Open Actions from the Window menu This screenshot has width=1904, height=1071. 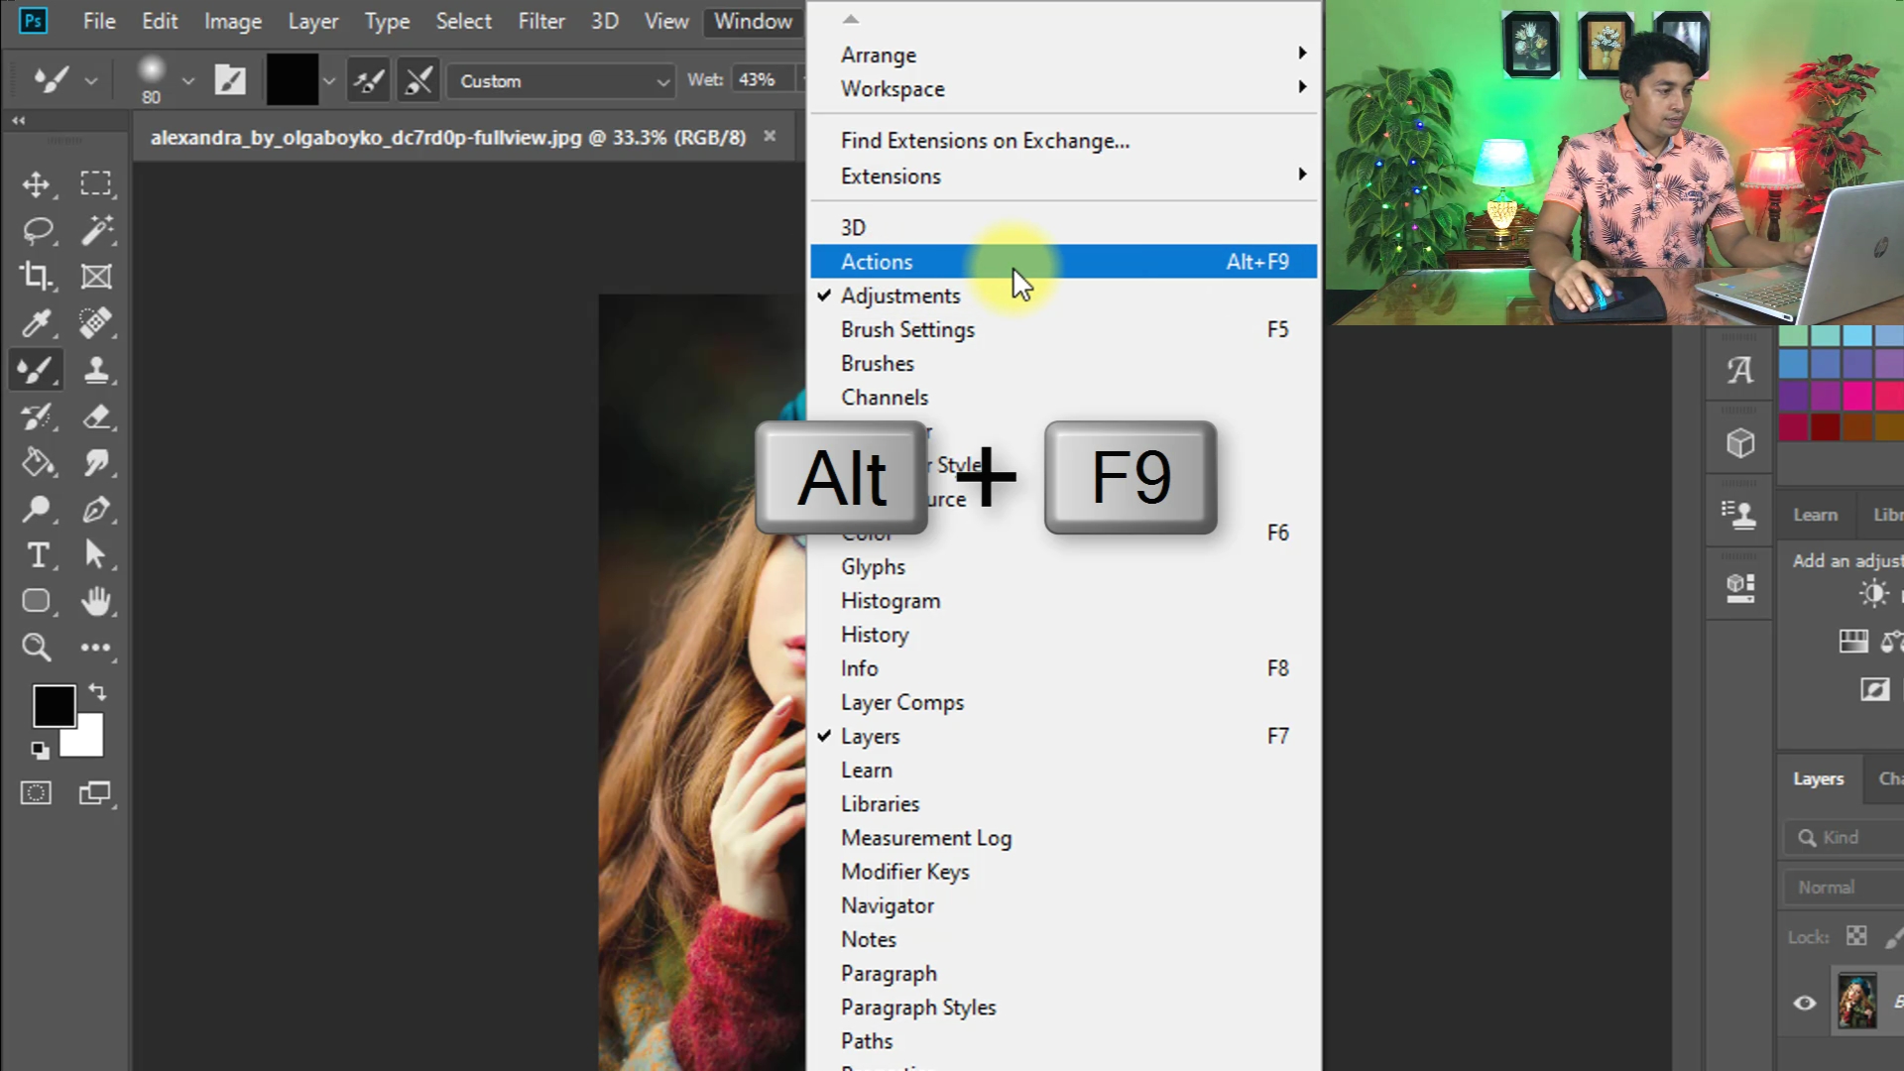point(877,262)
